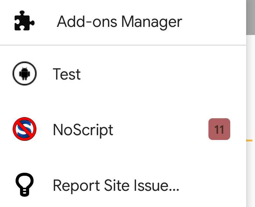The height and width of the screenshot is (207, 255).
Task: Open the NoScript menu item label
Action: click(83, 130)
